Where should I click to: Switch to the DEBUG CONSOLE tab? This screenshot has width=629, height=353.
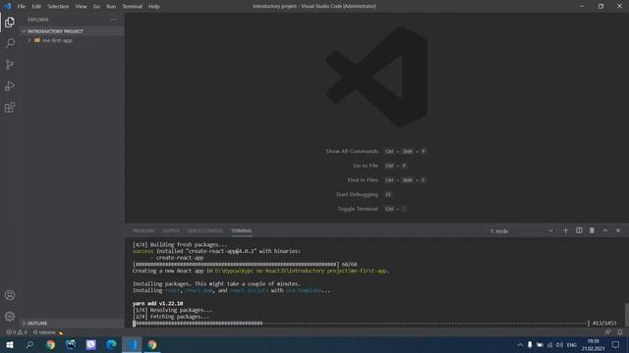click(205, 231)
